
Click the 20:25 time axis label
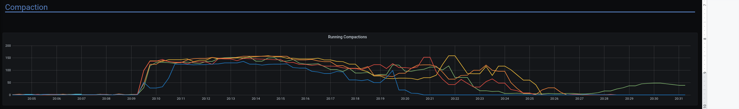click(x=529, y=99)
